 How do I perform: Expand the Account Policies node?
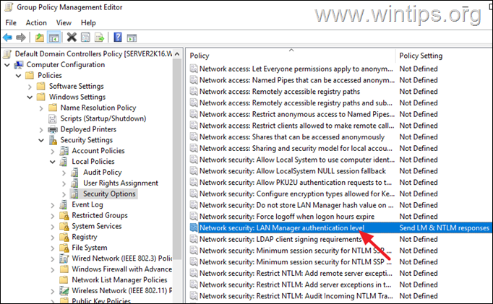(53, 152)
